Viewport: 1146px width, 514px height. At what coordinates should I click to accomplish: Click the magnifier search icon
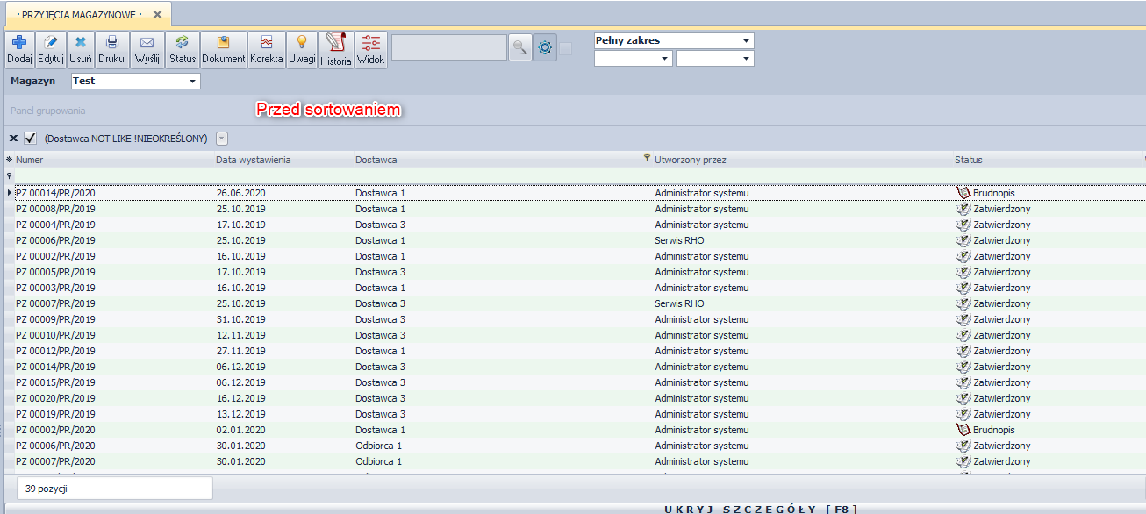520,48
